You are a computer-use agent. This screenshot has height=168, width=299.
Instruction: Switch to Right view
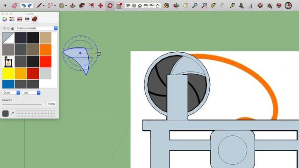(x=146, y=6)
